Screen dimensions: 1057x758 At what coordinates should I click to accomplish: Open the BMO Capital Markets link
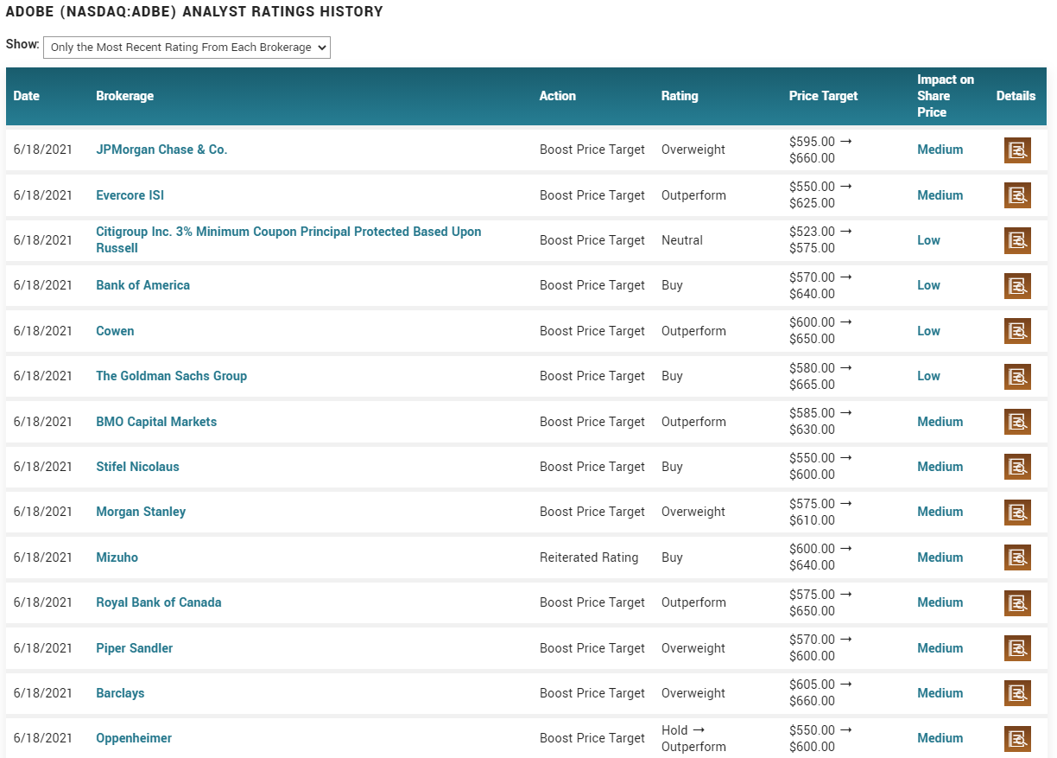156,422
